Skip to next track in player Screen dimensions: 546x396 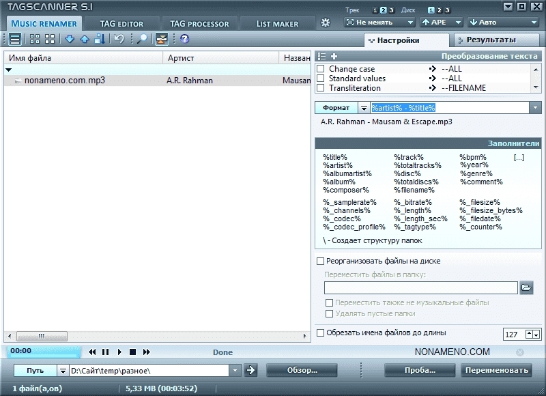coord(147,352)
